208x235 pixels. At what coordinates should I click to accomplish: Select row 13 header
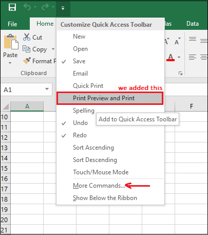tap(5, 148)
